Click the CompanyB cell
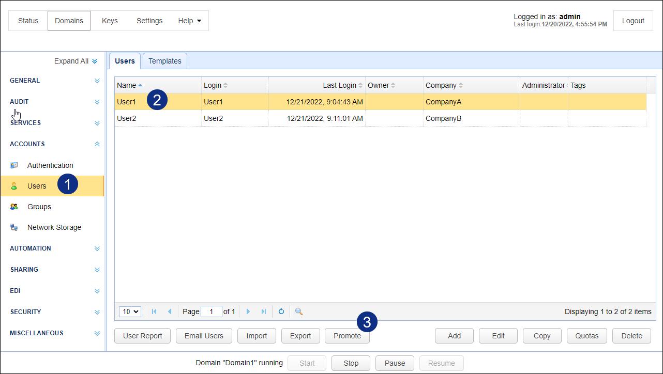Screen dimensions: 663x374 pos(472,118)
